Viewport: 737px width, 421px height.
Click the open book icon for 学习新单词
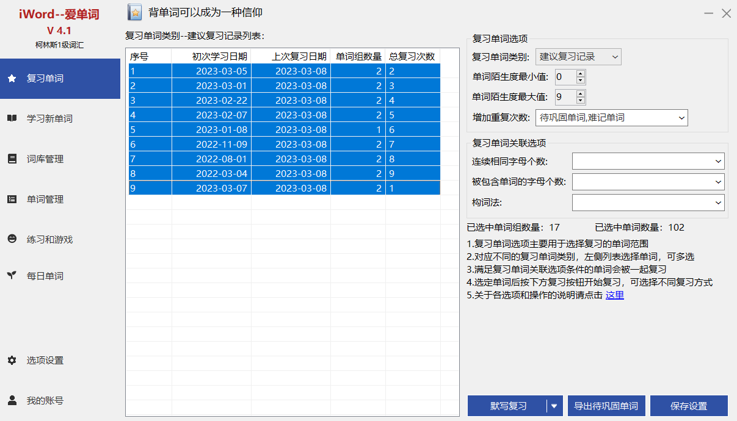[x=12, y=118]
